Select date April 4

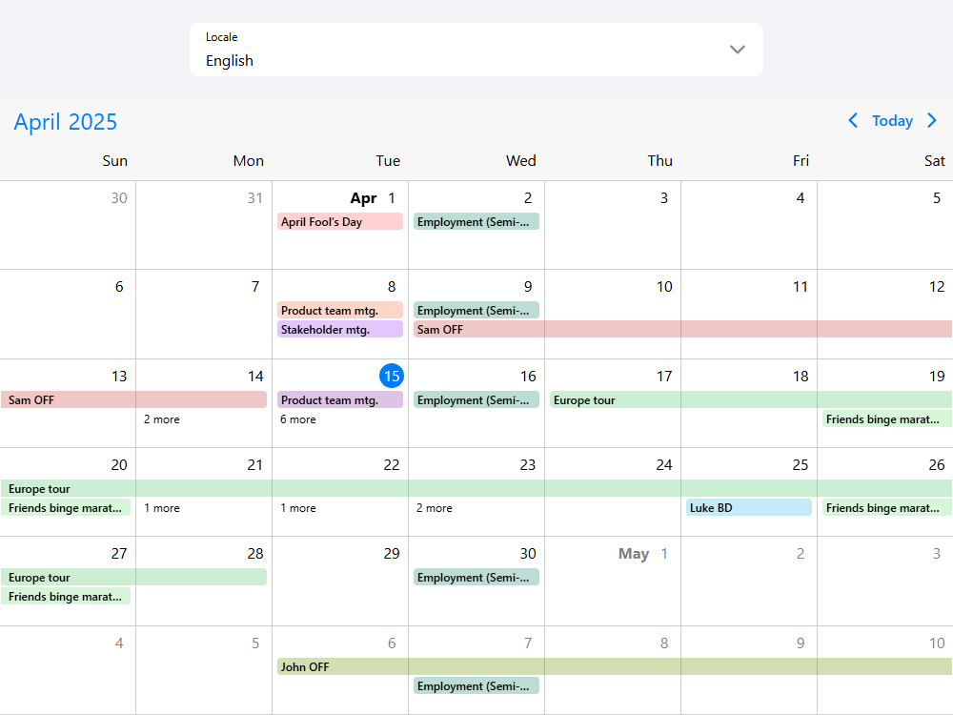coord(800,198)
